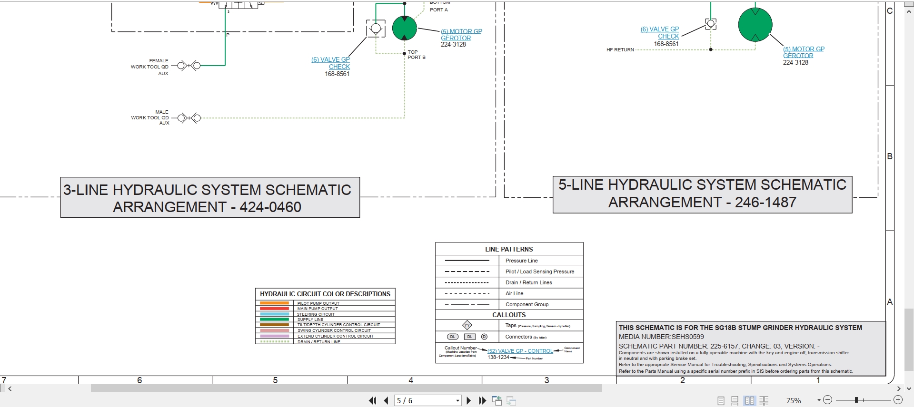This screenshot has width=914, height=407.
Task: Click the green gerotor motor symbol in 3-line schematic
Action: pos(405,28)
